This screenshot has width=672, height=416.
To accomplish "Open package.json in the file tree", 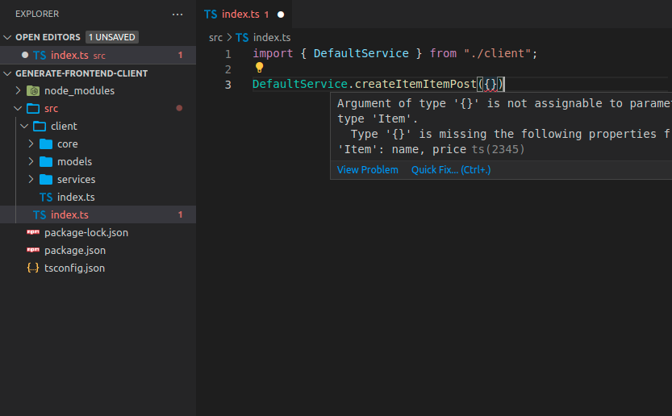I will click(x=75, y=251).
